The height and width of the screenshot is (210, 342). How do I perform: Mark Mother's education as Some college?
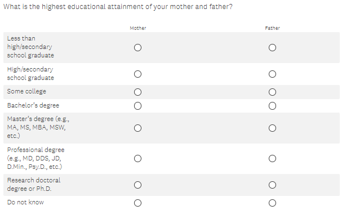click(x=137, y=92)
